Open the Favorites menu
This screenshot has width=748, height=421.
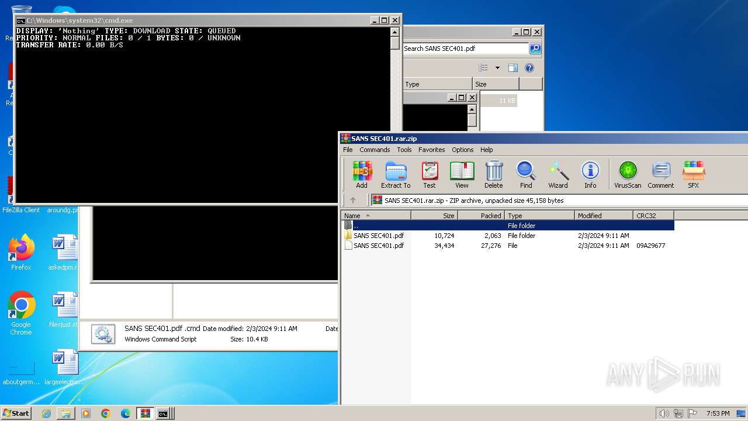(x=432, y=150)
